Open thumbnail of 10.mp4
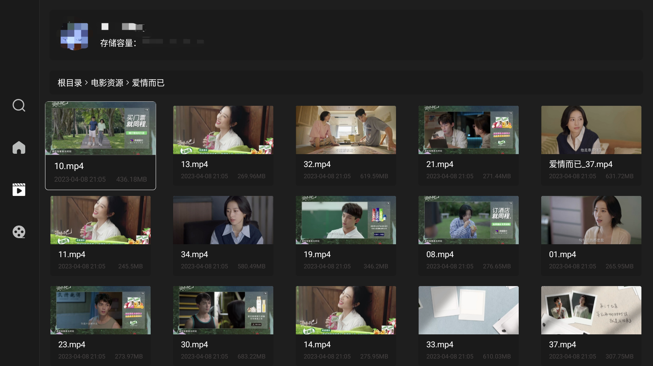Viewport: 653px width, 366px height. 101,129
